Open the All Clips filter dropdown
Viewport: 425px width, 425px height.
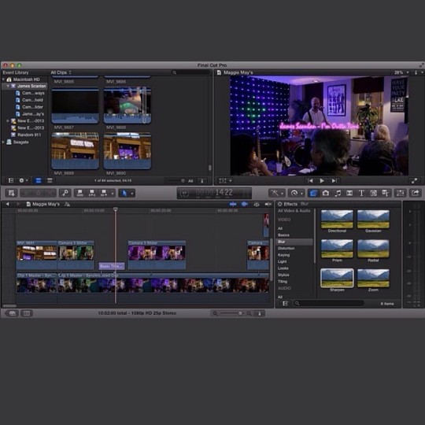(x=61, y=72)
